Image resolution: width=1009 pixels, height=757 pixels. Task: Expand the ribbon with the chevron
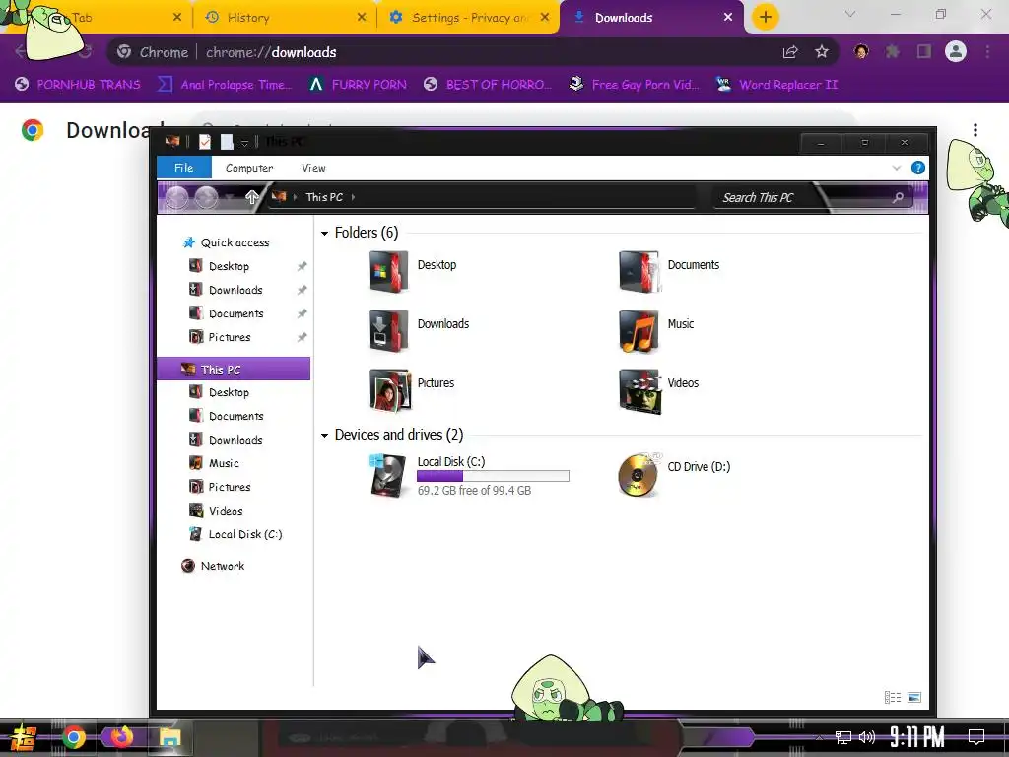coord(897,168)
